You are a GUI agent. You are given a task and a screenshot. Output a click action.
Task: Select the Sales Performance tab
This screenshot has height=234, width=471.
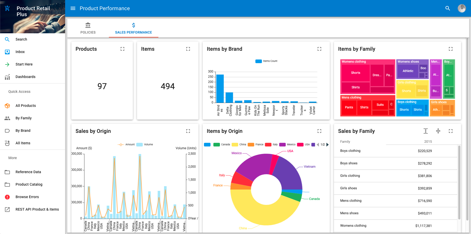coord(134,28)
